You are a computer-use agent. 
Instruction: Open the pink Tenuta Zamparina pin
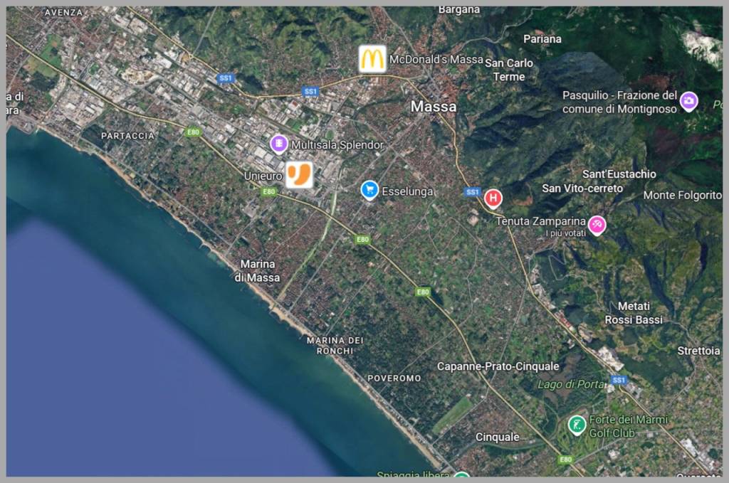coord(597,225)
